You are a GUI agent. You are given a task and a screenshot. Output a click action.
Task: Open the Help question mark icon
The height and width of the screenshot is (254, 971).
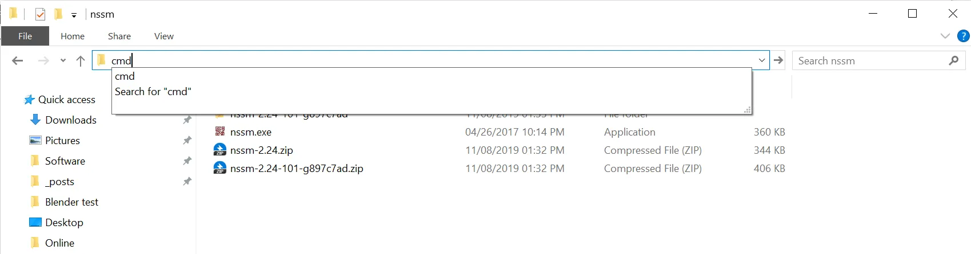click(x=964, y=36)
